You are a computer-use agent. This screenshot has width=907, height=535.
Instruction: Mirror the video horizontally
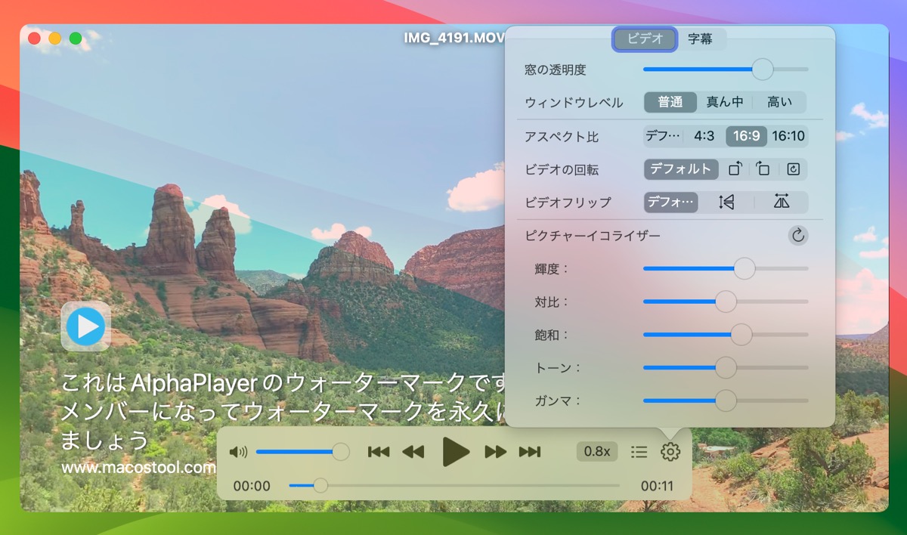782,202
